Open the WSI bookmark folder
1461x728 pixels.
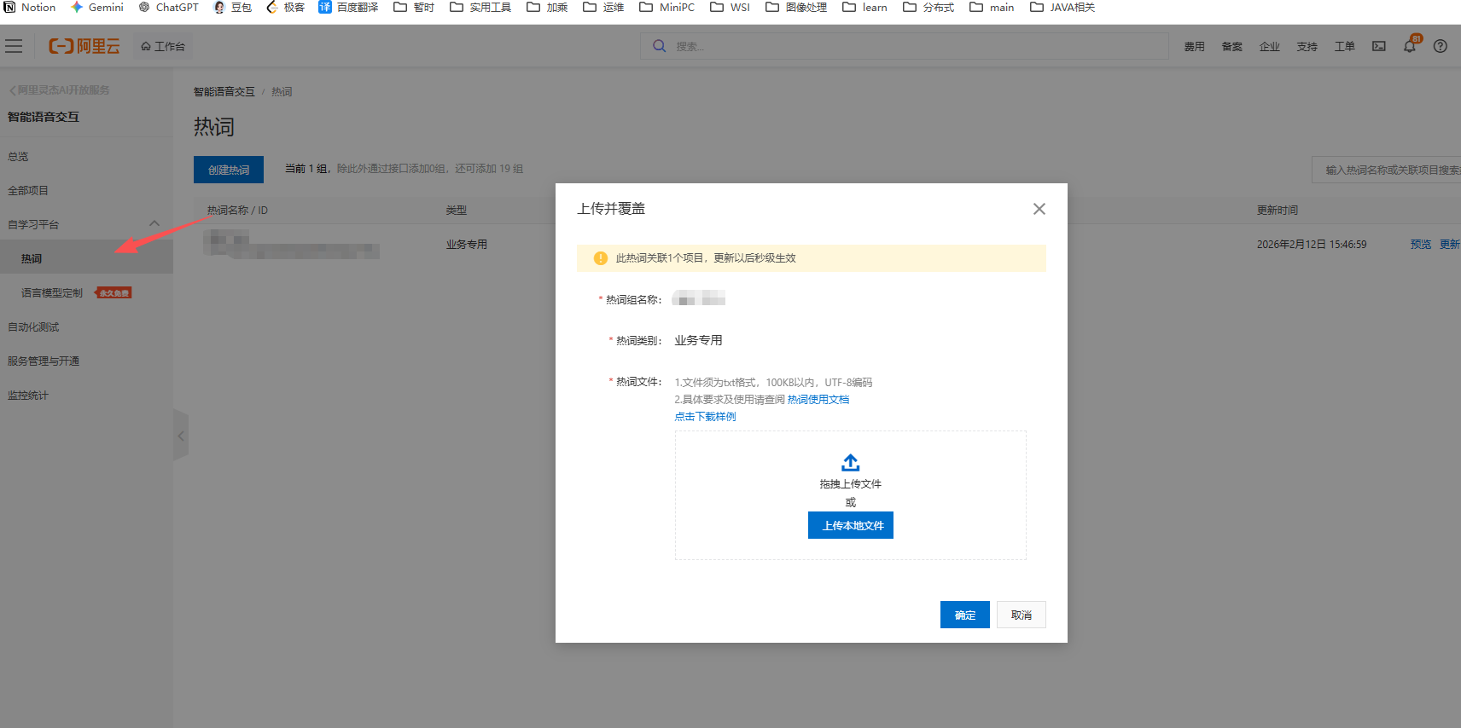(x=730, y=8)
